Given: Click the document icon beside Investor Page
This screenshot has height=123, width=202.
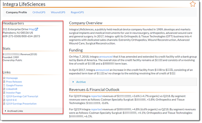Looking at the screenshot, I should pos(4,93).
